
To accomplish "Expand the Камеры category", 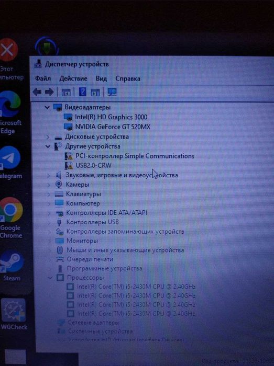I will pos(49,185).
